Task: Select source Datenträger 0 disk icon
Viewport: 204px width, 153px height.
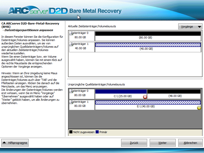Action: click(71, 92)
